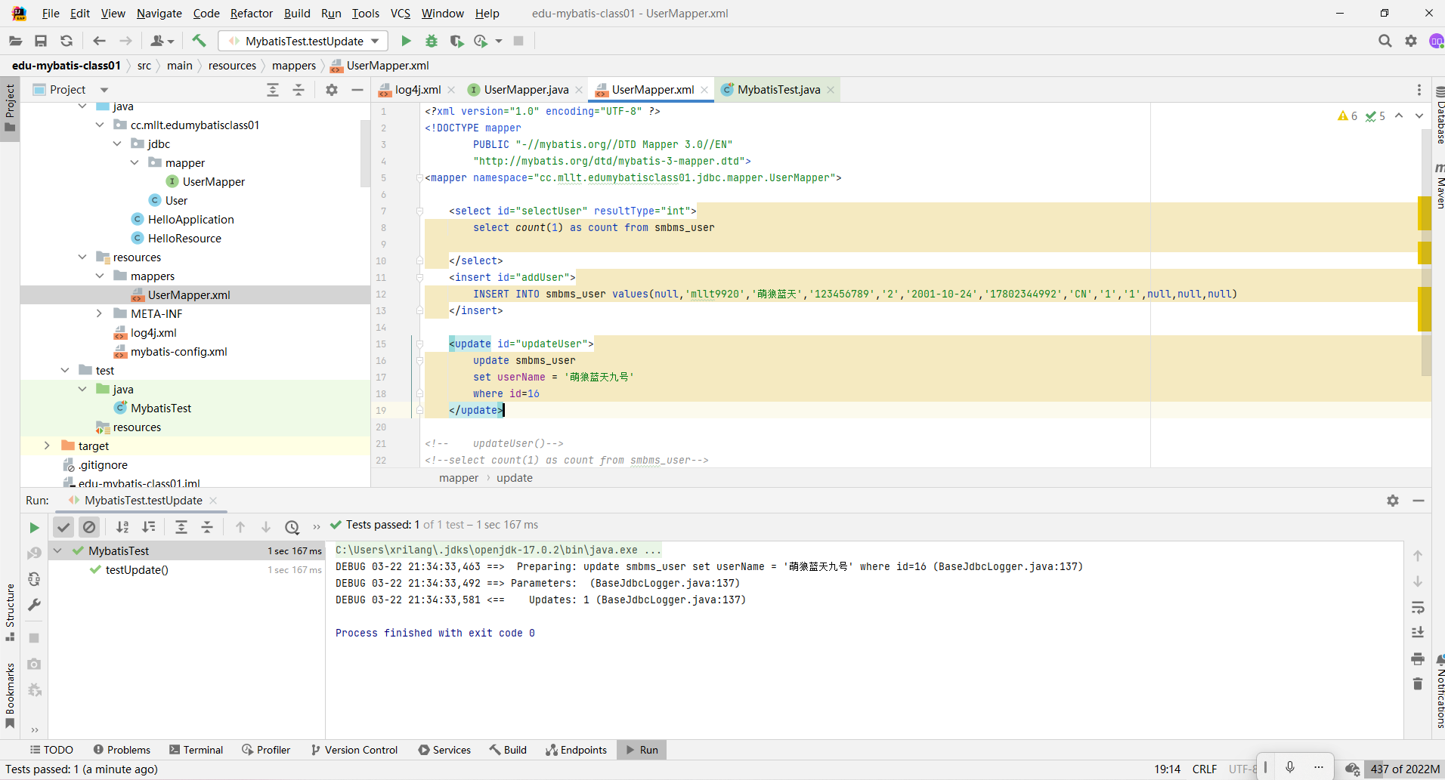
Task: Open Project panel options gear
Action: point(332,90)
